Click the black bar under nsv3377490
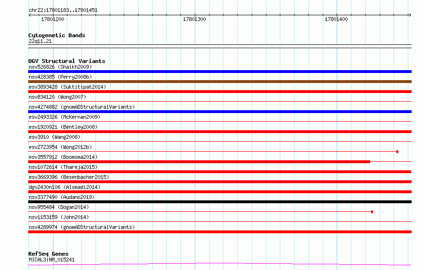This screenshot has height=270, width=425. tap(220, 202)
